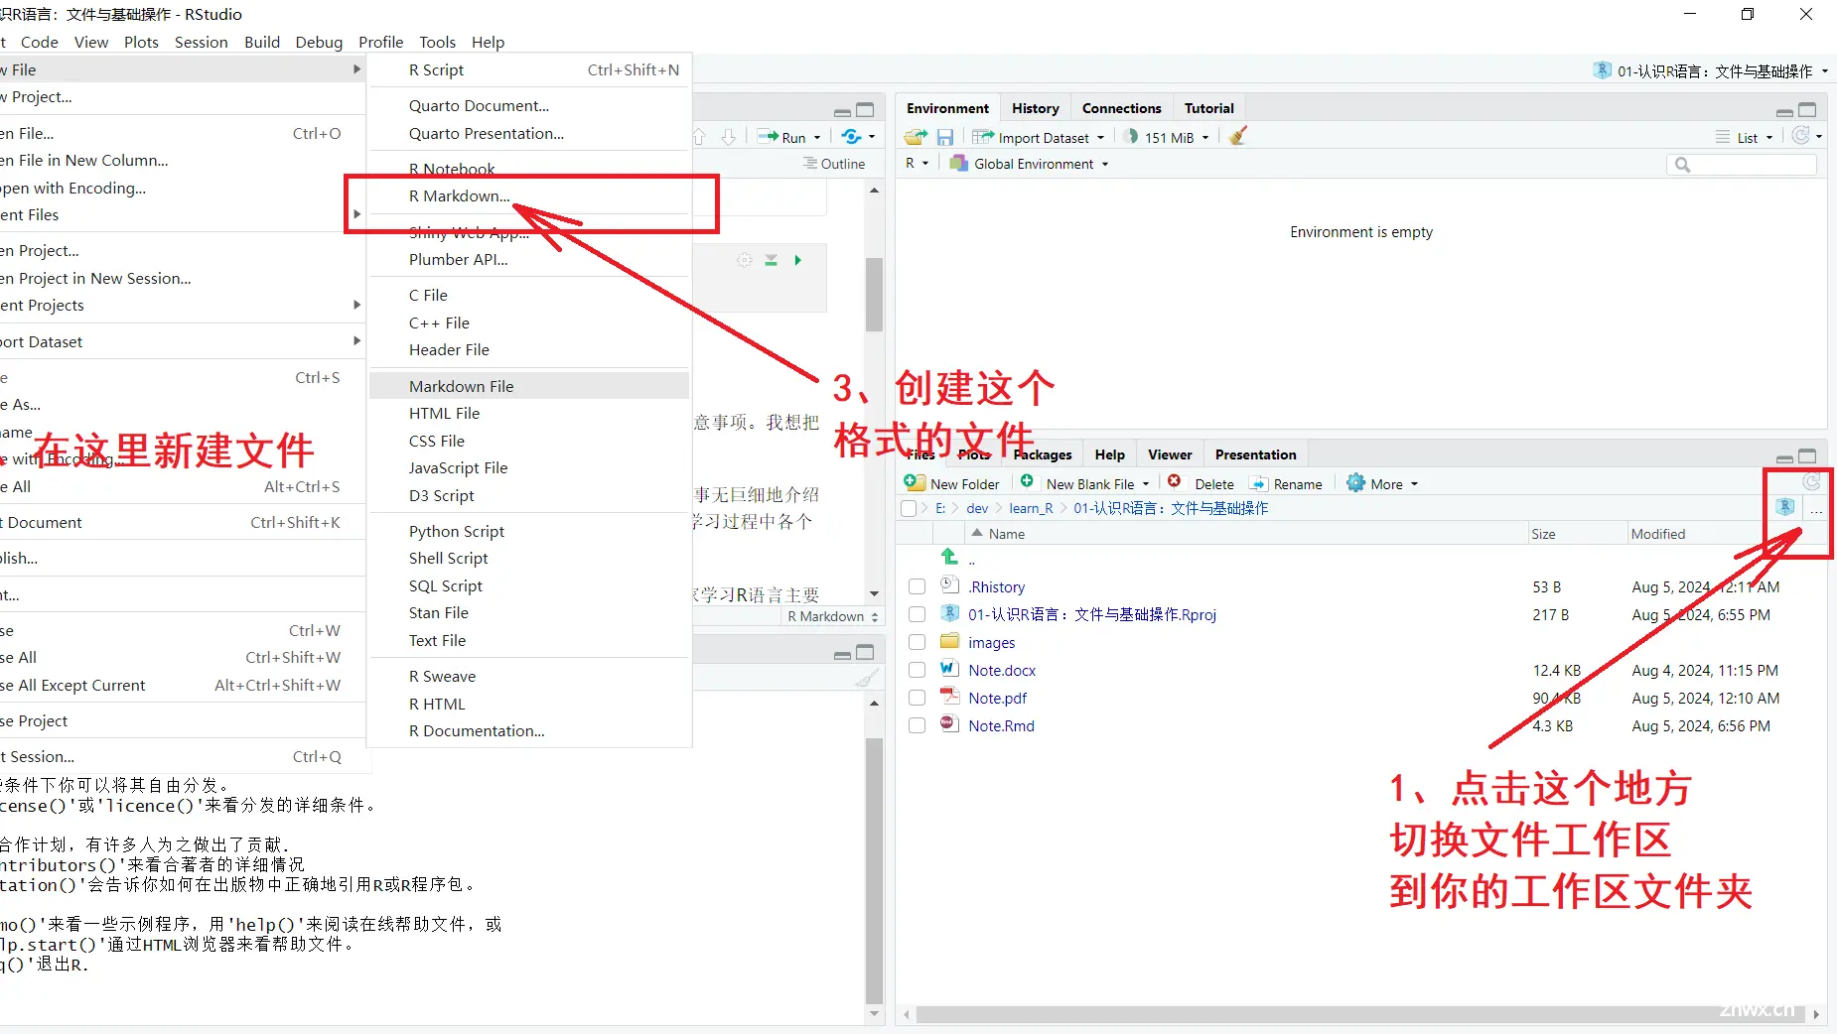Choose R Script from New File menu
The height and width of the screenshot is (1034, 1837).
[x=529, y=69]
